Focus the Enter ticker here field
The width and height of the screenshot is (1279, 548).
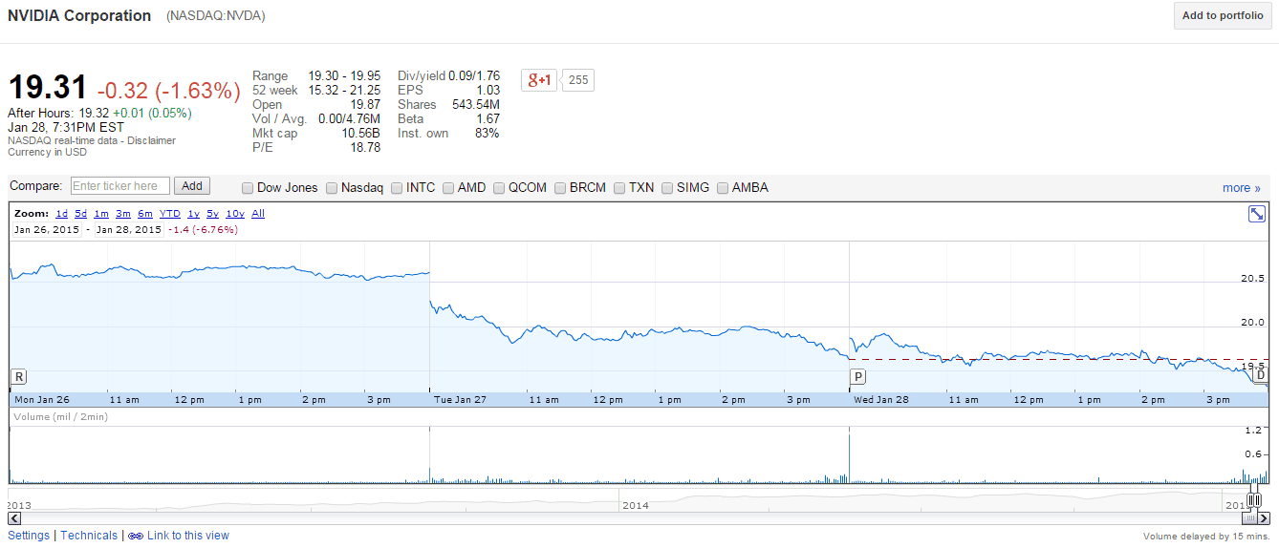(120, 186)
